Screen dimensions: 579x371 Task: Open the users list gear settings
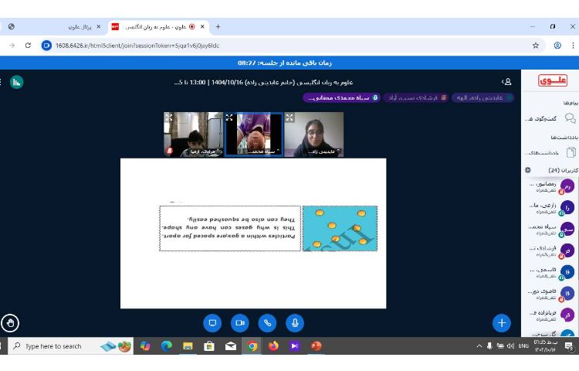click(528, 170)
